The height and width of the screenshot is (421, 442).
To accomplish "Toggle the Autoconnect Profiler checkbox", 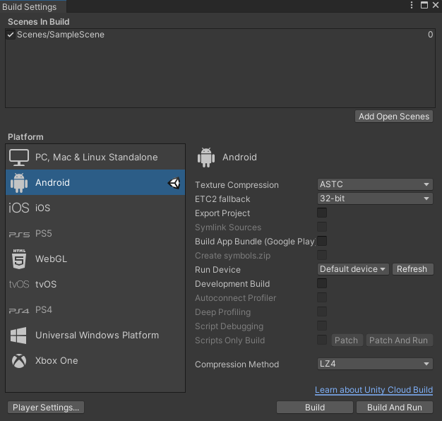I will pos(322,297).
